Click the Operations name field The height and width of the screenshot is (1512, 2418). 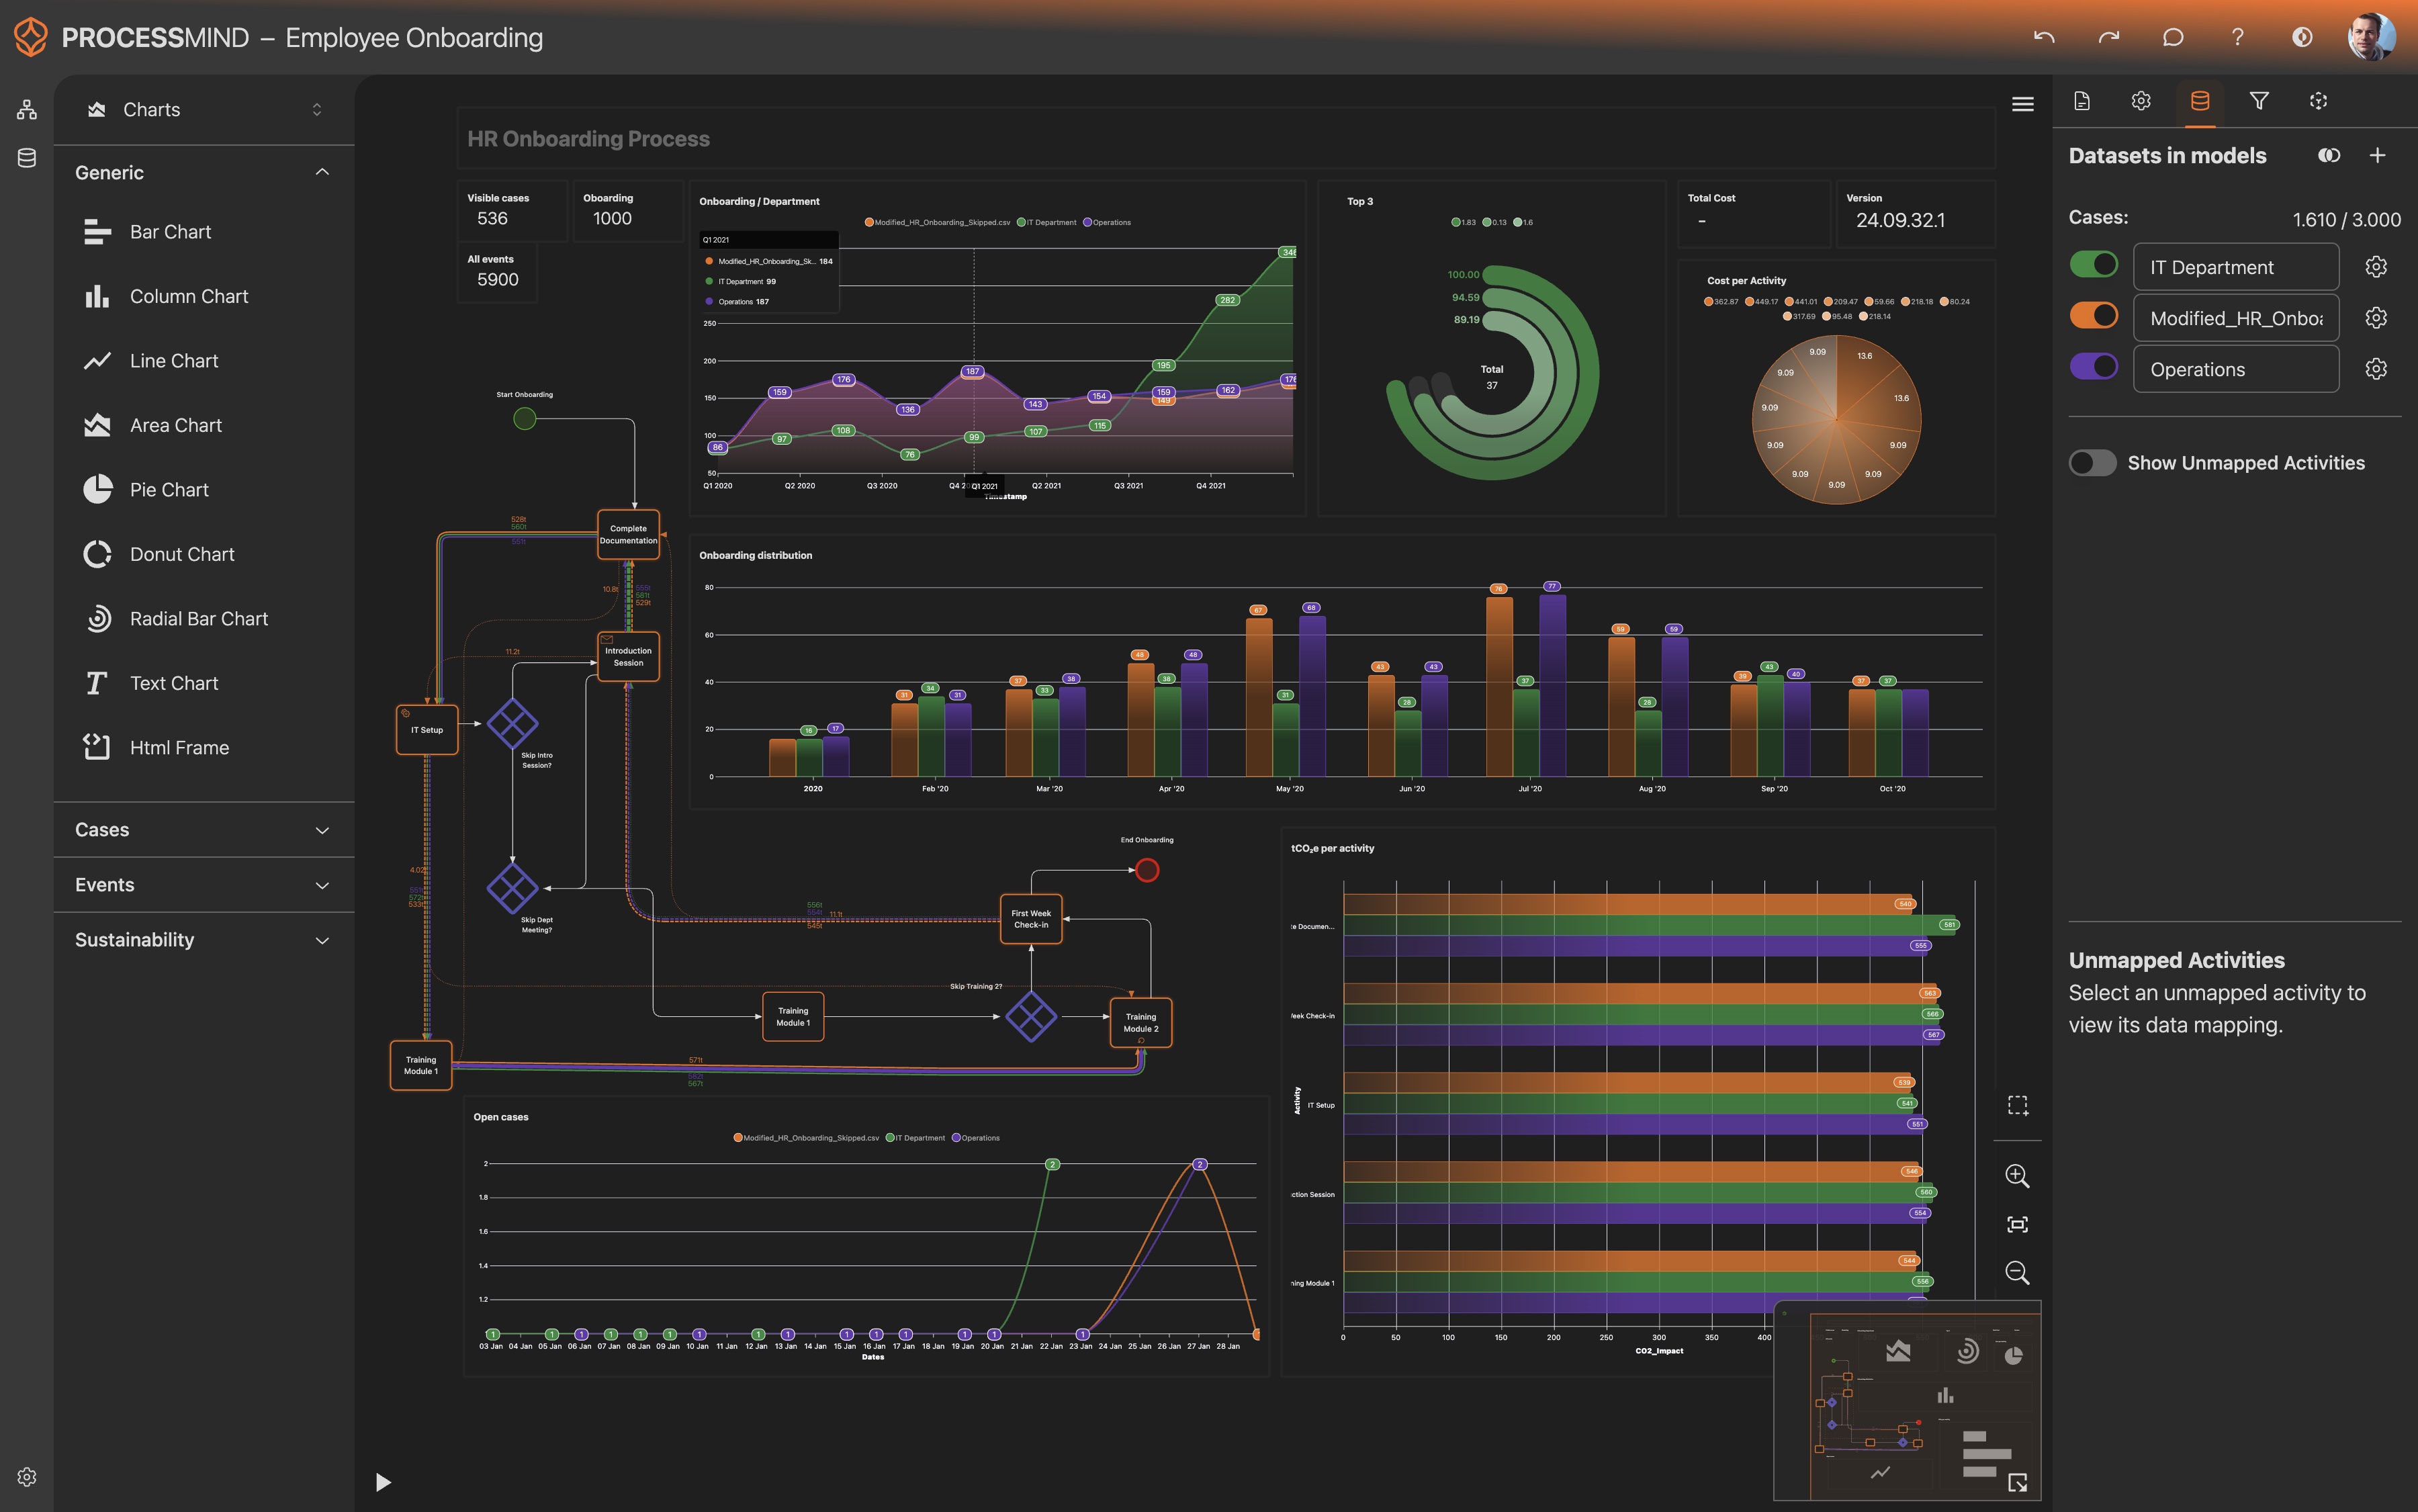pyautogui.click(x=2236, y=369)
